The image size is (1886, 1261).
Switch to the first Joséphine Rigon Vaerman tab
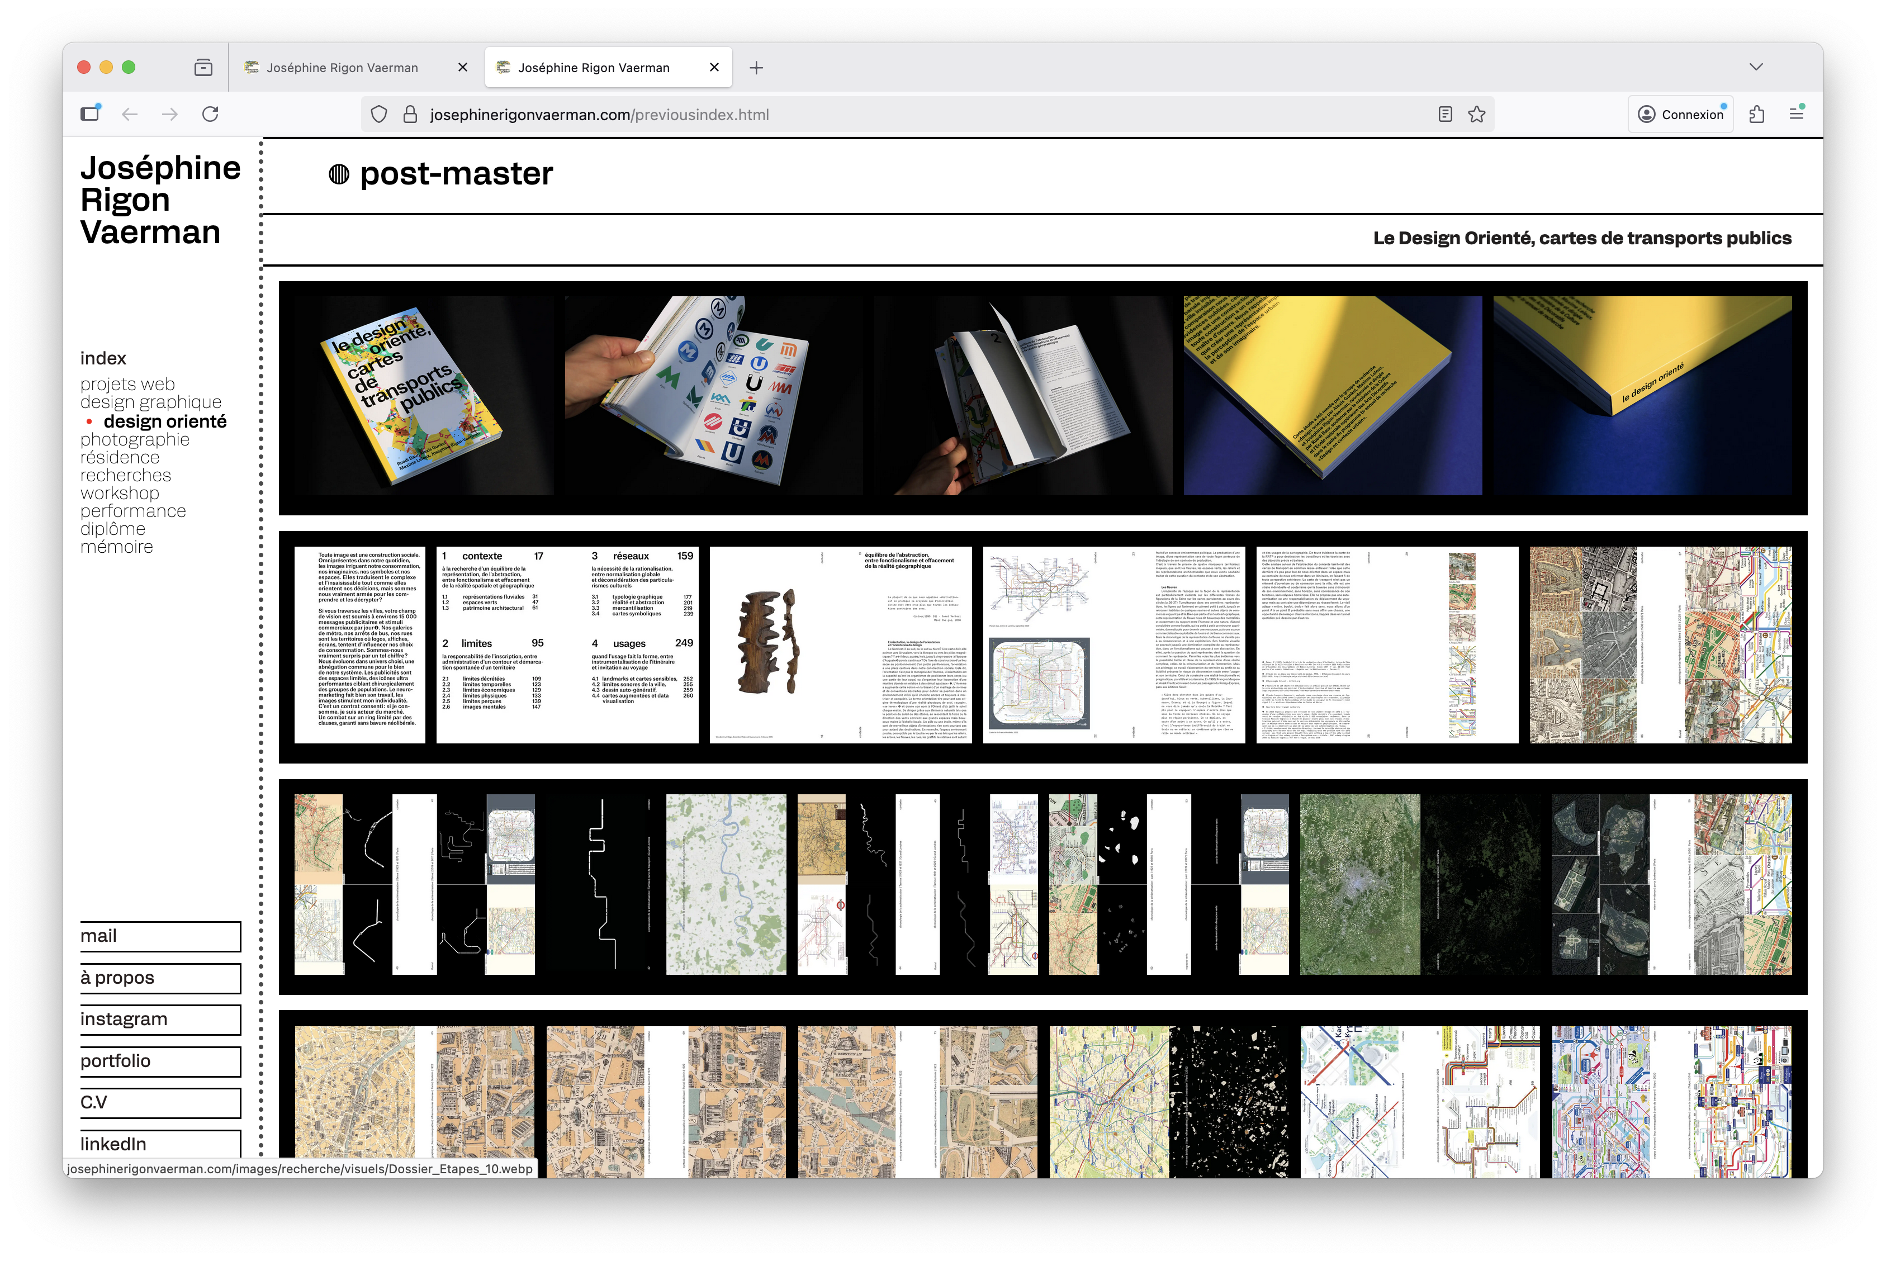coord(343,68)
